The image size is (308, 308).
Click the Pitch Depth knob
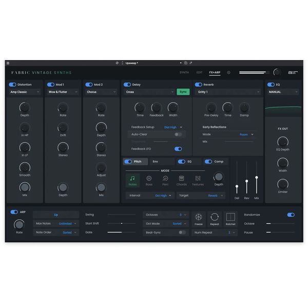[219, 177]
